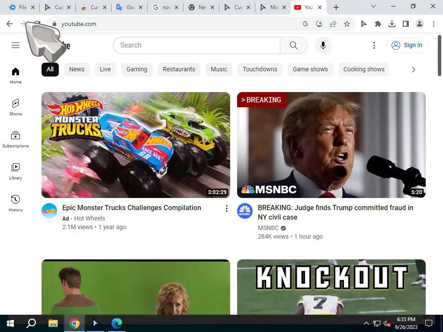
Task: Click the MSNBC channel avatar
Action: (x=245, y=211)
